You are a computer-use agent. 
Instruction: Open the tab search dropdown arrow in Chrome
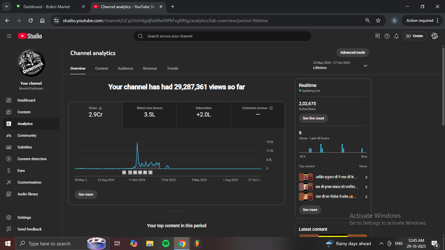pyautogui.click(x=6, y=7)
